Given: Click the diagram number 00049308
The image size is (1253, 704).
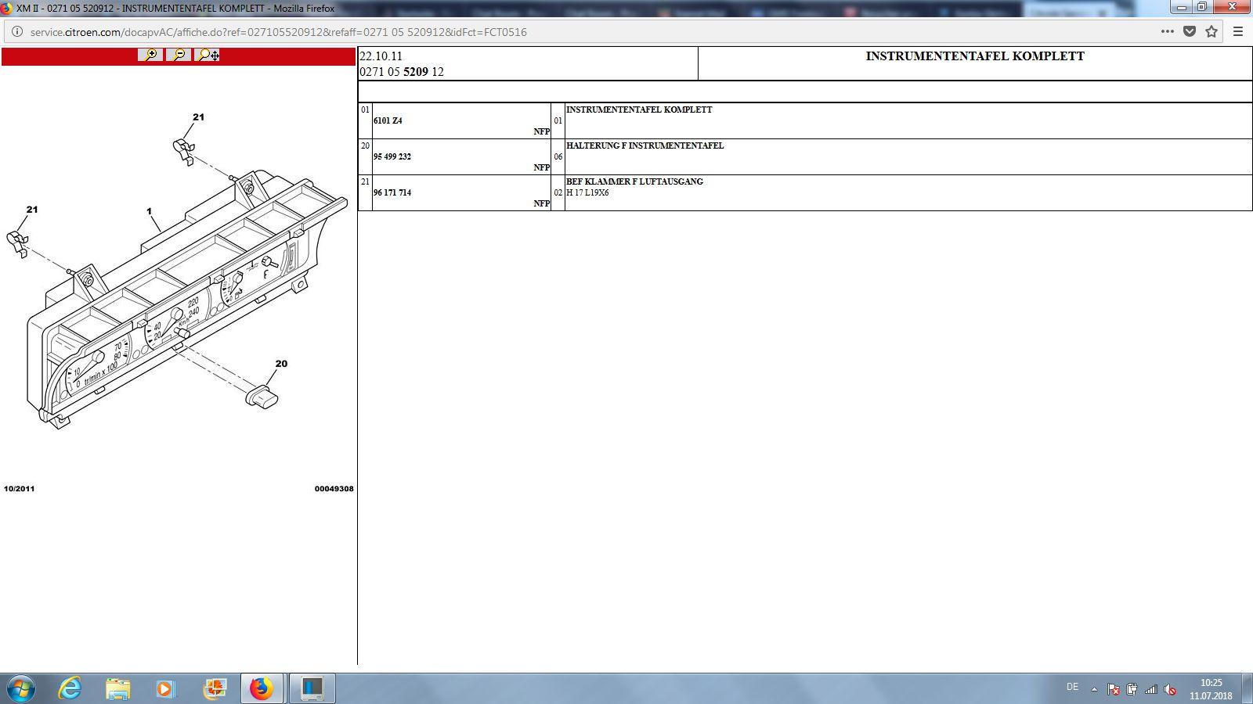Looking at the screenshot, I should pyautogui.click(x=334, y=489).
